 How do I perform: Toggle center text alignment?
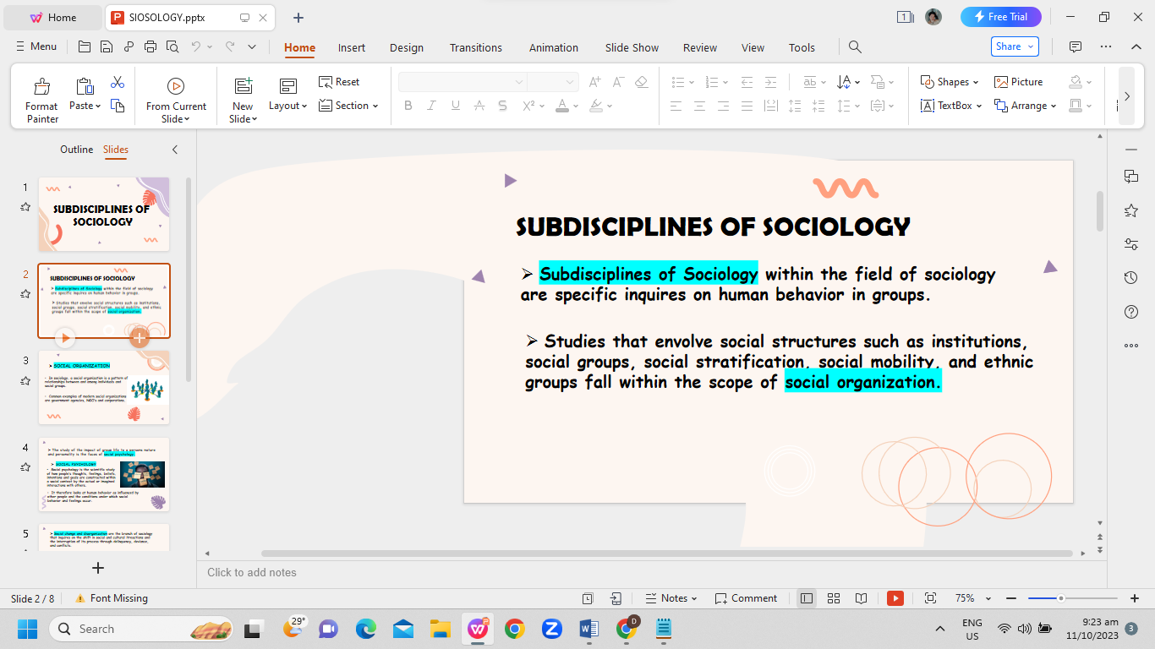click(x=699, y=106)
